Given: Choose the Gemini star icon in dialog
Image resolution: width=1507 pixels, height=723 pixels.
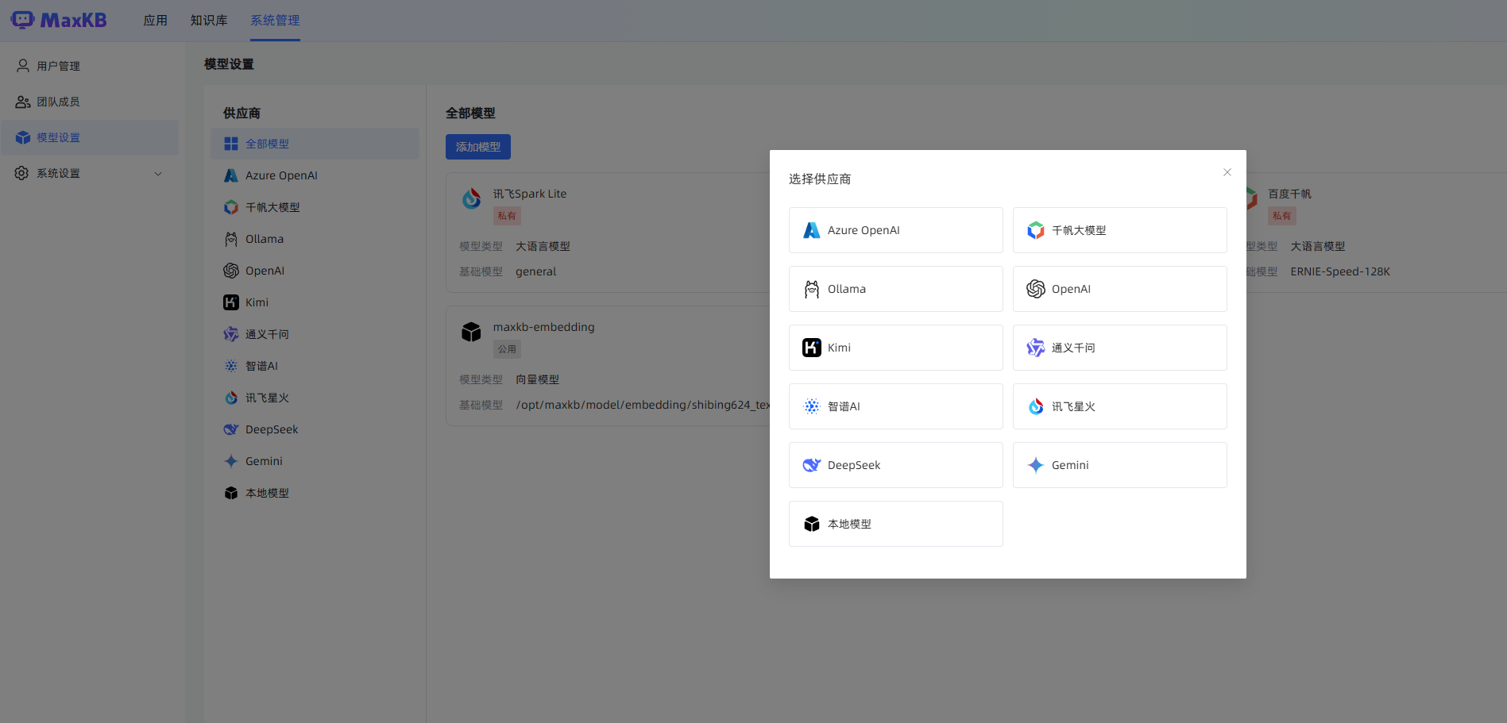Looking at the screenshot, I should (1035, 465).
